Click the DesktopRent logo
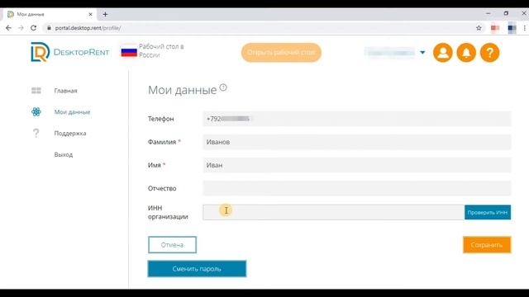This screenshot has height=297, width=529. 69,52
